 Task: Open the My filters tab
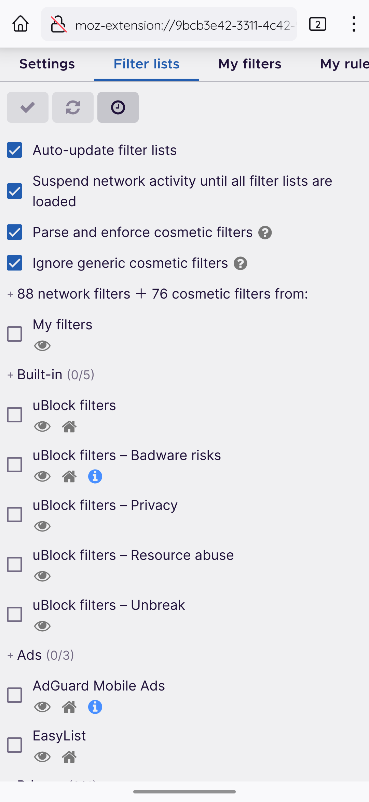249,64
